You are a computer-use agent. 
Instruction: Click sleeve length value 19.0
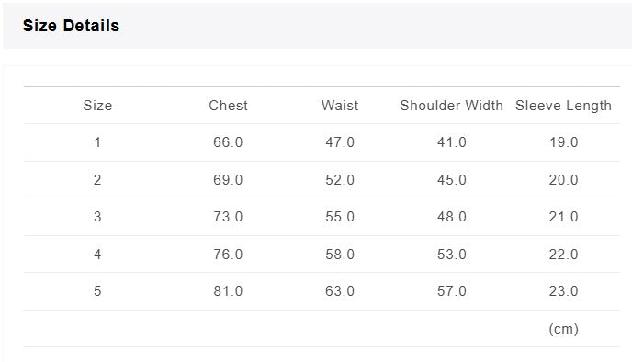pyautogui.click(x=564, y=142)
